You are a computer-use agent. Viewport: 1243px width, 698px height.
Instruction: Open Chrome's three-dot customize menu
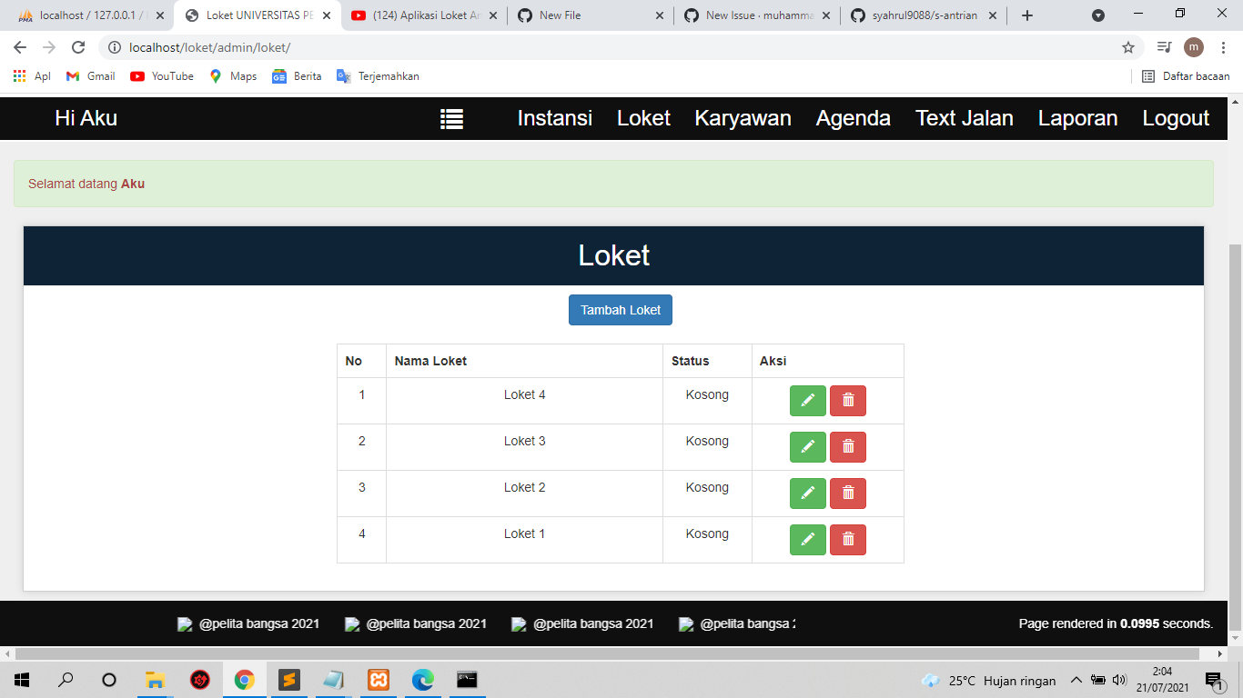point(1222,47)
